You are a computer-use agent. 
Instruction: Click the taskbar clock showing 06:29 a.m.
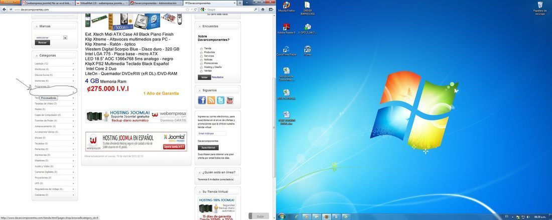(x=540, y=217)
